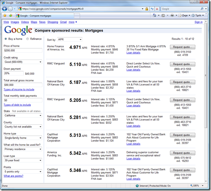Open the County list dropdown
Viewport: 211px width, 191px height.
coord(23,127)
